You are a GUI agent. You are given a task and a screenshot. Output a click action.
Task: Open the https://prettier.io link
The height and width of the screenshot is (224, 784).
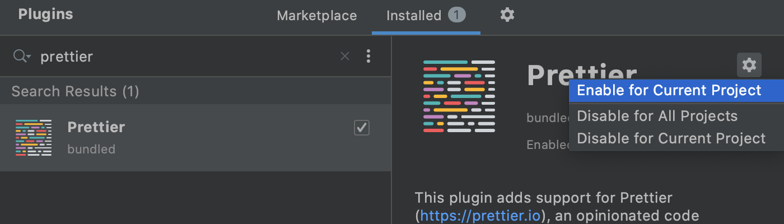pyautogui.click(x=480, y=216)
